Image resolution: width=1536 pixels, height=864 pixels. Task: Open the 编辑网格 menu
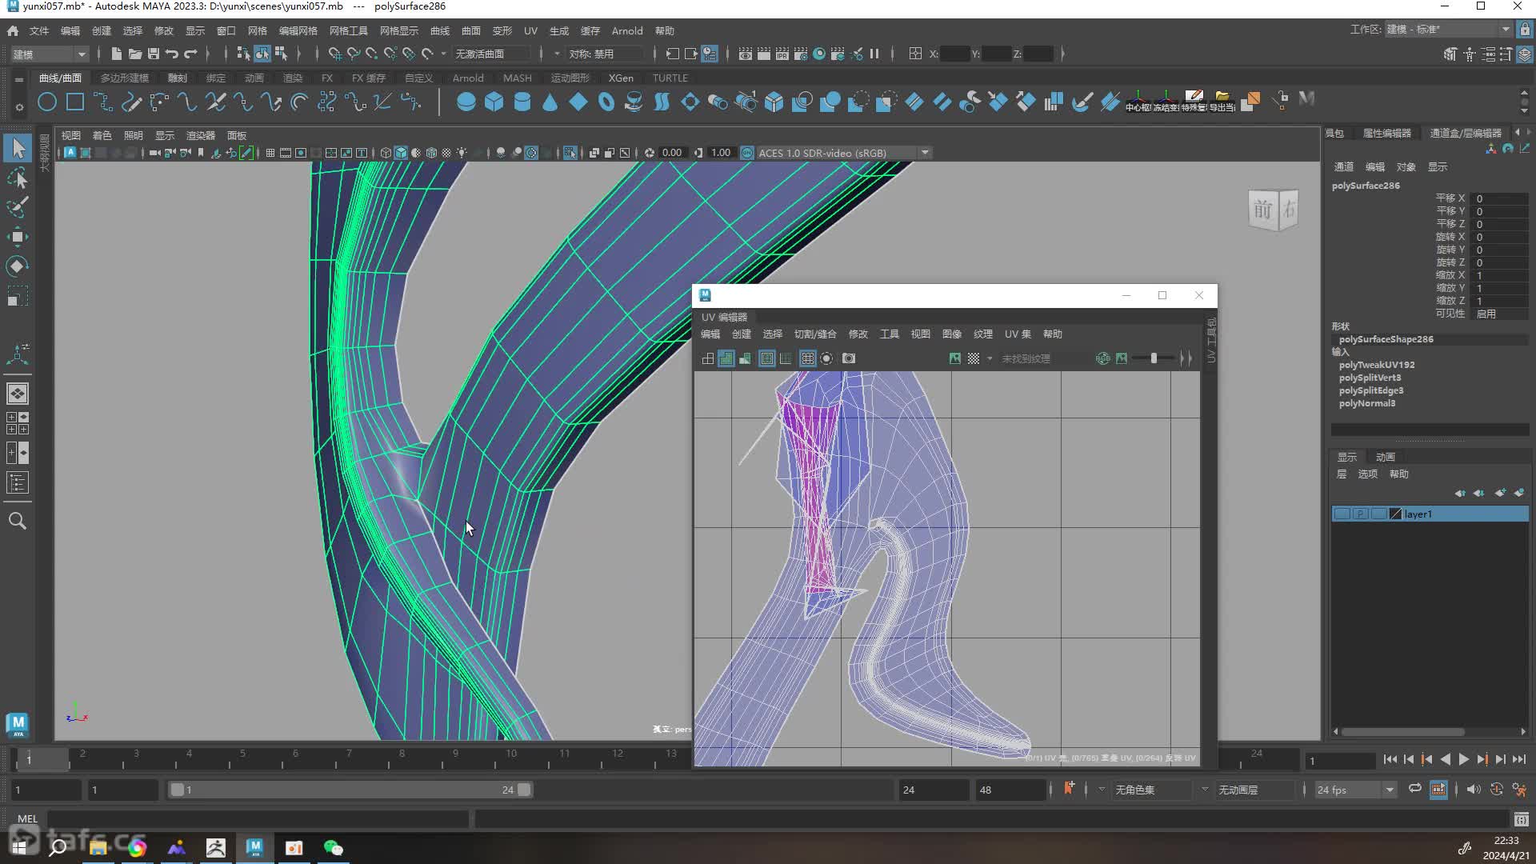point(298,30)
